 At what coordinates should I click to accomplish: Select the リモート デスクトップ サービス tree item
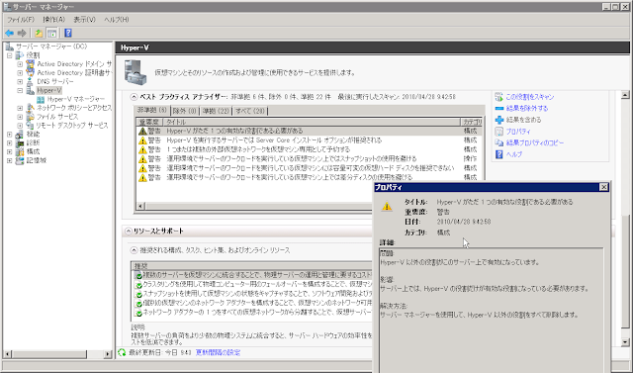(x=72, y=126)
